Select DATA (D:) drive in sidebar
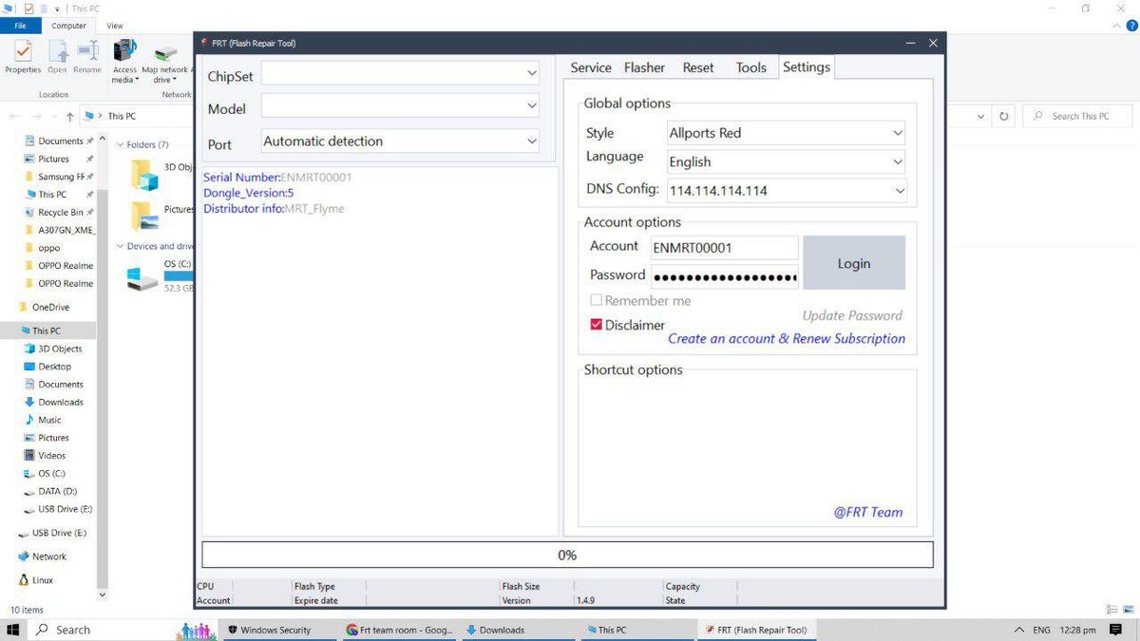Viewport: 1140px width, 641px height. pos(57,491)
